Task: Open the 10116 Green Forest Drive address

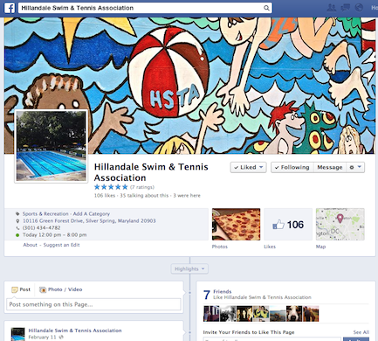Action: pos(89,221)
